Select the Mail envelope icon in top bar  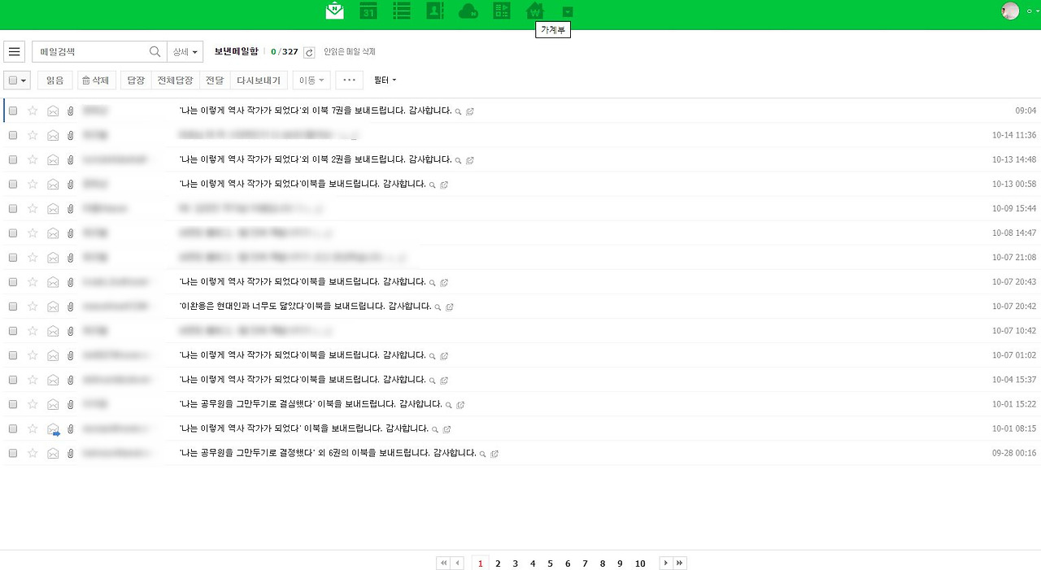334,11
